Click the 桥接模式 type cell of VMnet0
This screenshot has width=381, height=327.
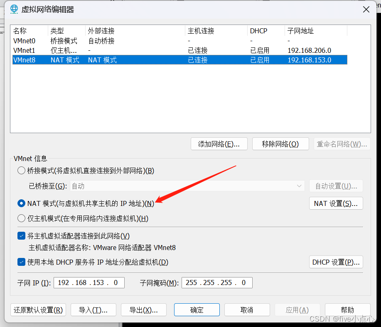(64, 41)
